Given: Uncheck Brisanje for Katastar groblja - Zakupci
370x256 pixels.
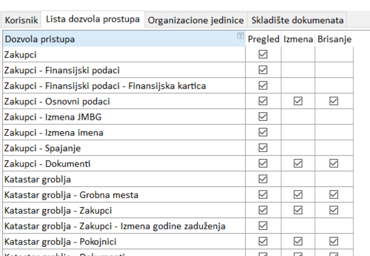Looking at the screenshot, I should click(x=334, y=210).
